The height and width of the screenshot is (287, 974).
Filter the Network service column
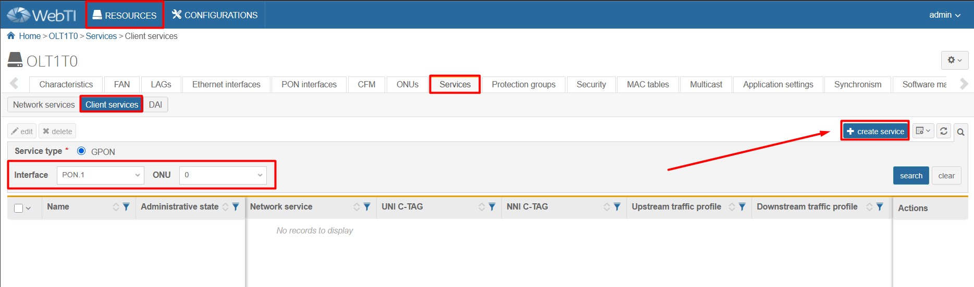(x=367, y=207)
